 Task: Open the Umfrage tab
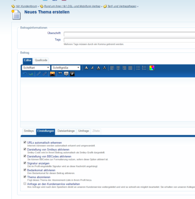click(83, 131)
